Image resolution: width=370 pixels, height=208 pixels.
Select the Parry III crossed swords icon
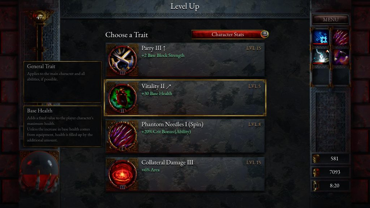pyautogui.click(x=122, y=60)
